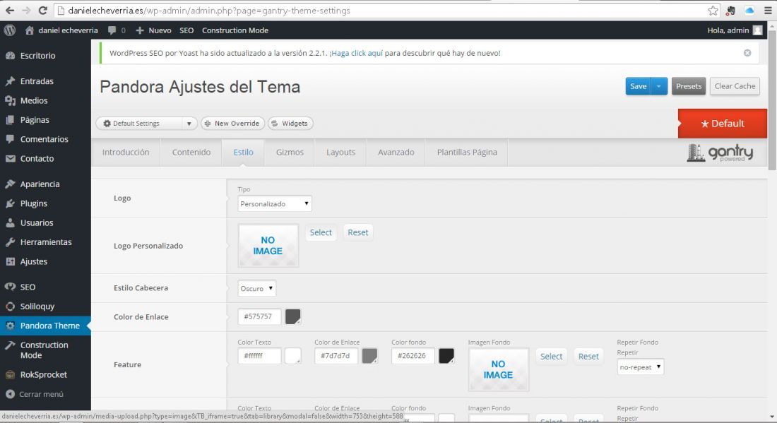Viewport: 777px width, 423px height.
Task: Open the Estilo Cabecera Oscuro dropdown
Action: pyautogui.click(x=256, y=288)
